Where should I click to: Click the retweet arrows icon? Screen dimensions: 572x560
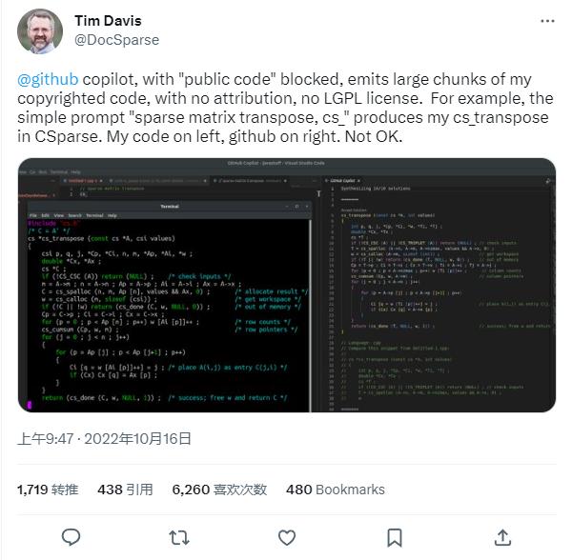point(179,538)
